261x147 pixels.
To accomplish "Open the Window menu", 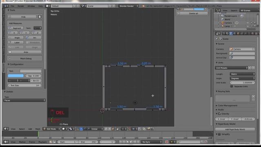I will point(31,6).
